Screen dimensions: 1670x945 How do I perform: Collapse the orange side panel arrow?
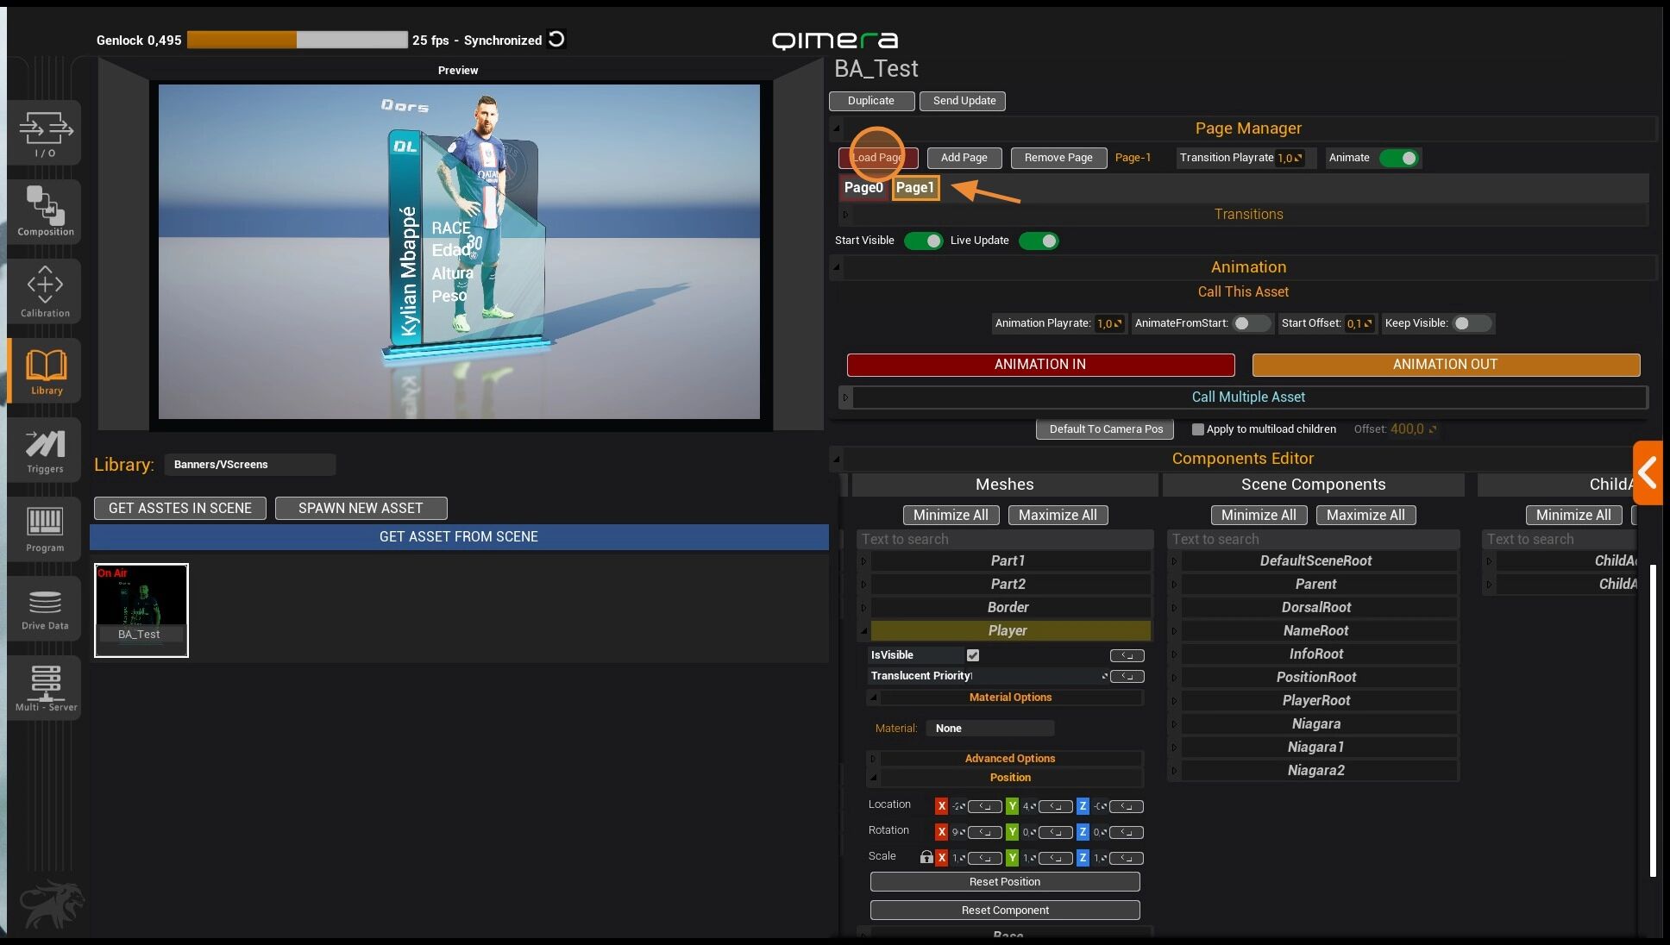1648,472
